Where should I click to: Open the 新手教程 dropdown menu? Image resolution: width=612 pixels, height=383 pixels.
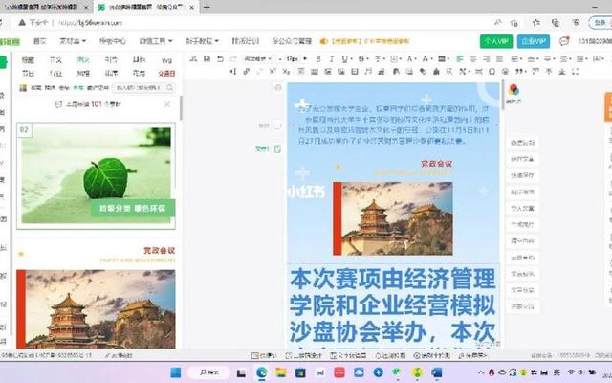pyautogui.click(x=202, y=41)
